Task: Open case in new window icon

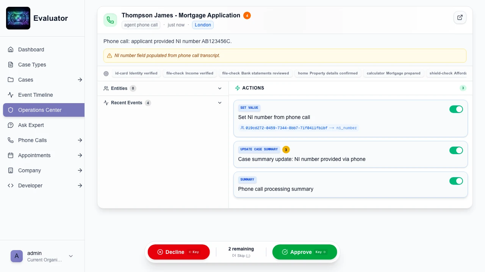Action: [x=460, y=17]
